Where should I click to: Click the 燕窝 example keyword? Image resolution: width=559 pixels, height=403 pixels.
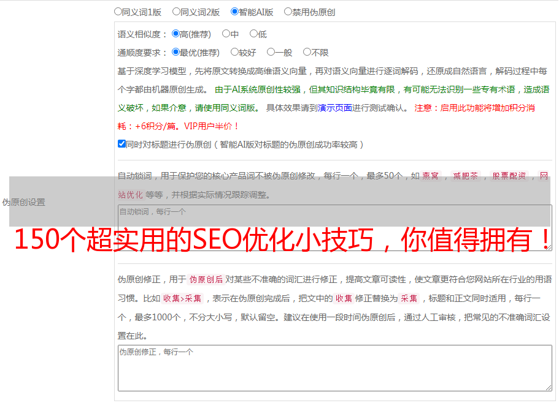pyautogui.click(x=430, y=176)
